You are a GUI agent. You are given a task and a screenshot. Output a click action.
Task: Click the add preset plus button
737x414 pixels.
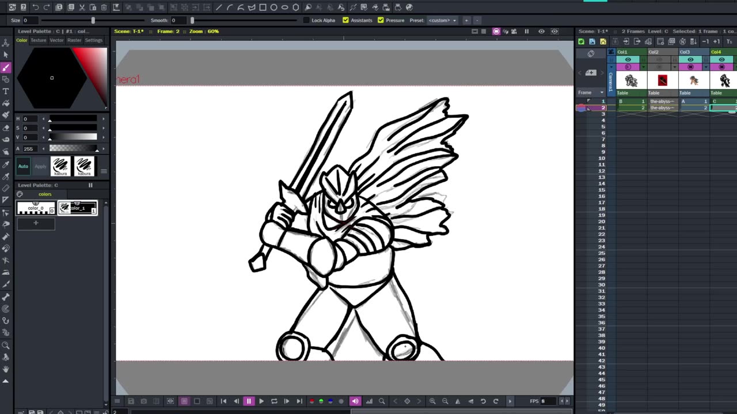tap(466, 20)
